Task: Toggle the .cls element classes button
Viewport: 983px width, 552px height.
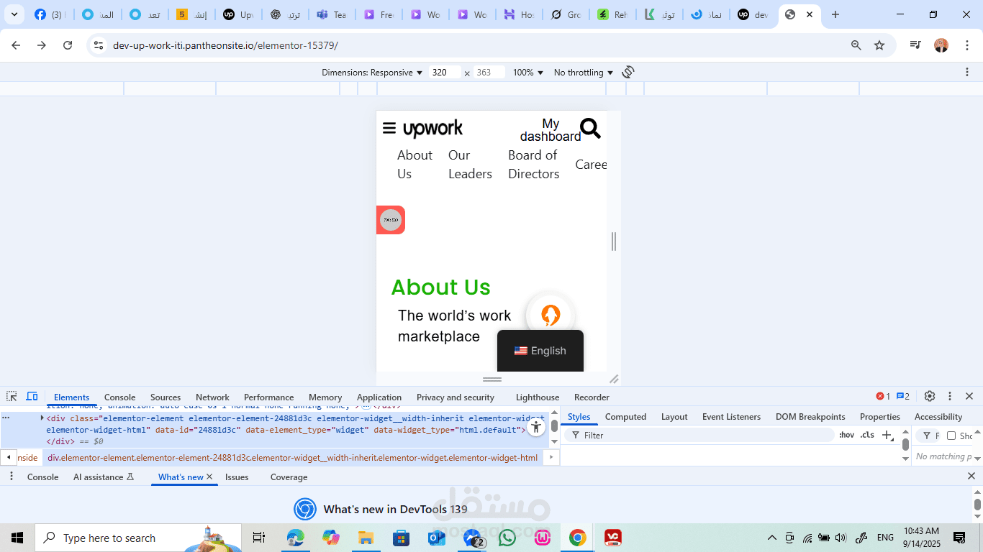Action: pos(867,435)
